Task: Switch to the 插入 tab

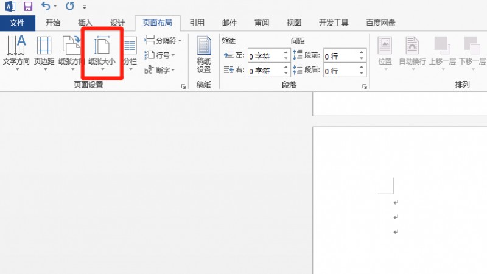Action: pyautogui.click(x=85, y=23)
